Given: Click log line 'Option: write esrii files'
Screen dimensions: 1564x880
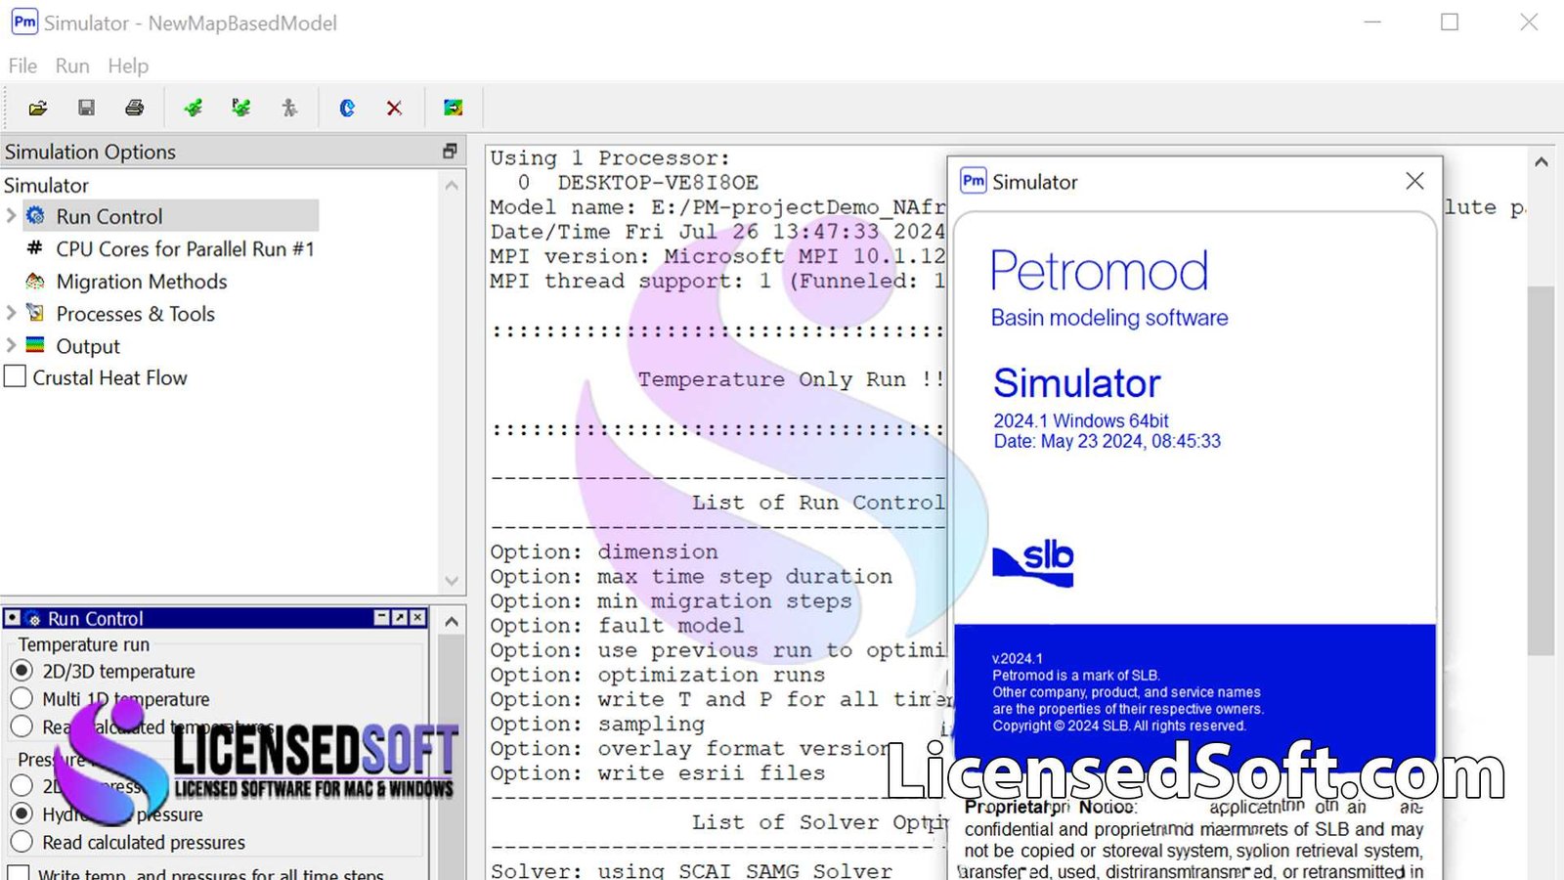Looking at the screenshot, I should coord(658,773).
